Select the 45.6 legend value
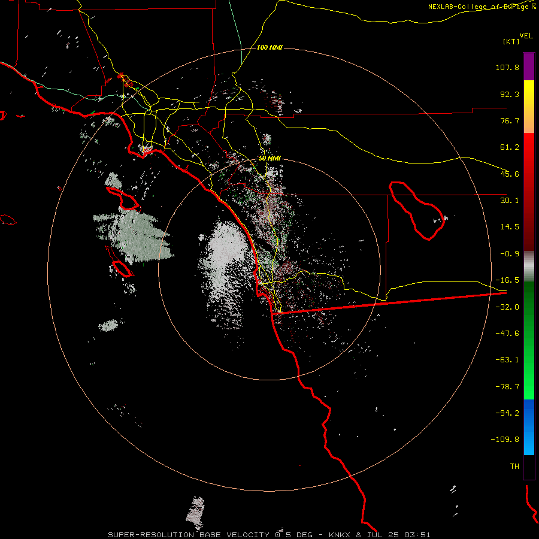The image size is (539, 539). click(x=510, y=174)
